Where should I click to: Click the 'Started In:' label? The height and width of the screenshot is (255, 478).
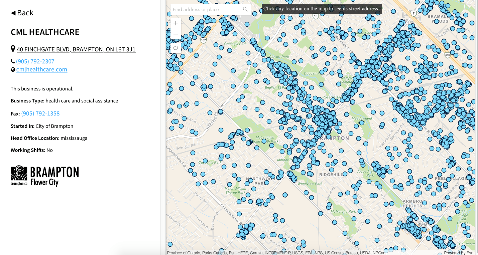click(x=22, y=126)
